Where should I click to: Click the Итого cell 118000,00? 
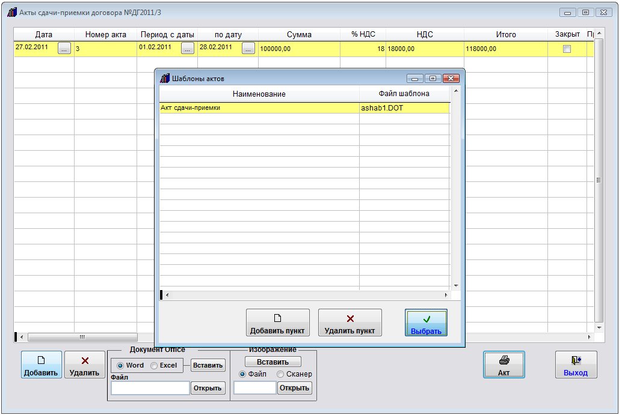coord(506,49)
